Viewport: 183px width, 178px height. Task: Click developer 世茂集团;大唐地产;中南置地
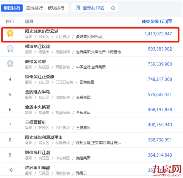click(98, 52)
